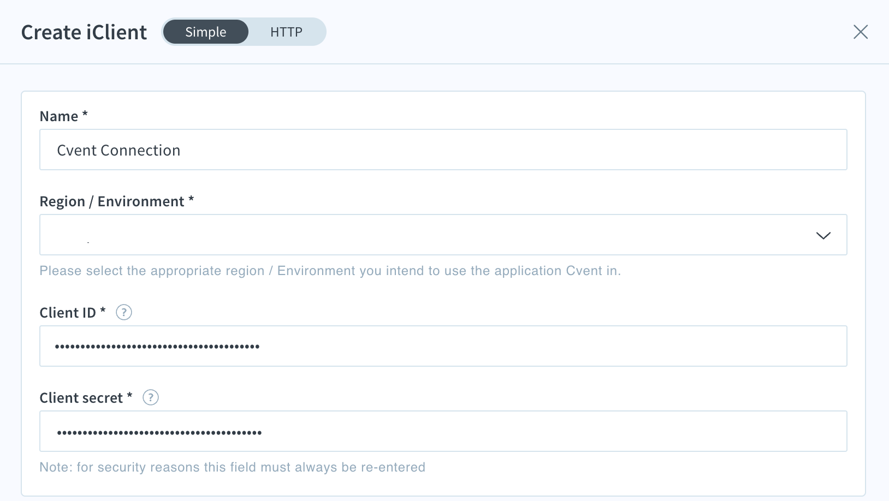Image resolution: width=889 pixels, height=501 pixels.
Task: Click the 'Note: for security reasons' hint text
Action: tap(233, 467)
